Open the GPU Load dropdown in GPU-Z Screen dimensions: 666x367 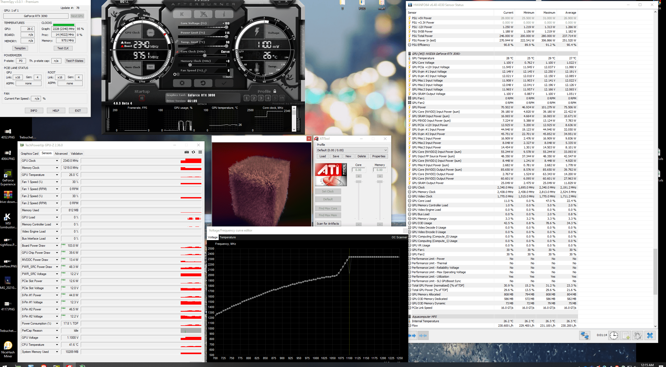point(57,217)
